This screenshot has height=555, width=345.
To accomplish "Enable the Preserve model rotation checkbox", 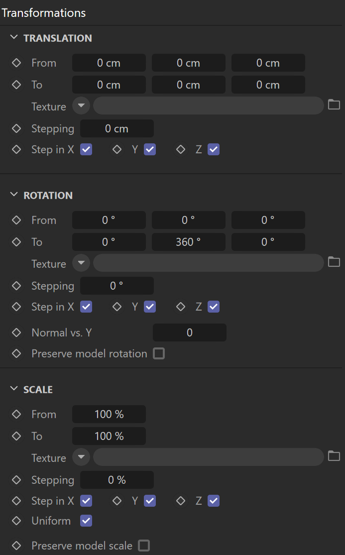I will (159, 353).
